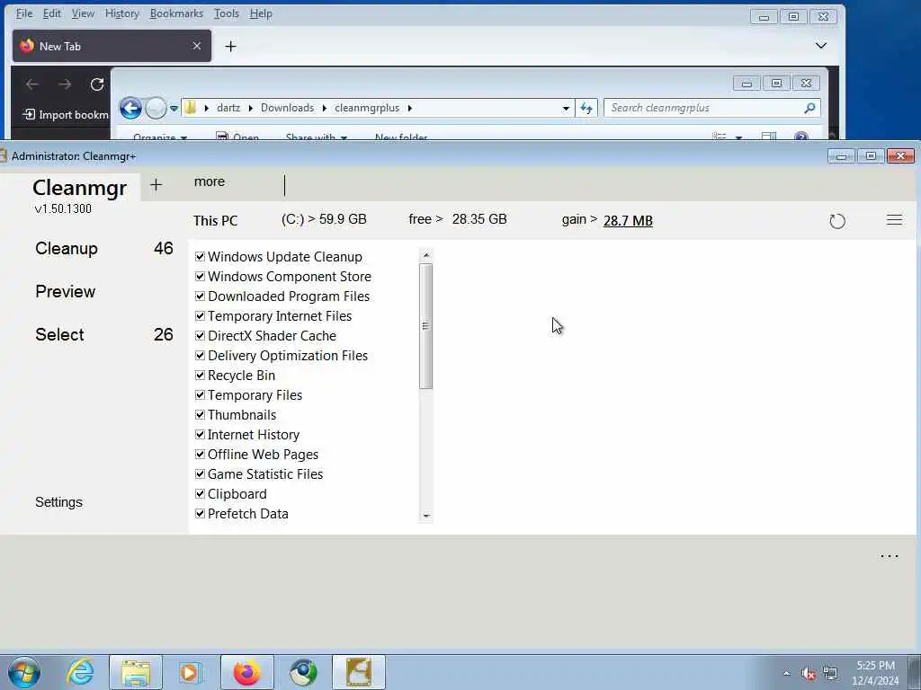Expand the Downloads breadcrumb arrow
The width and height of the screenshot is (921, 690).
pos(324,108)
